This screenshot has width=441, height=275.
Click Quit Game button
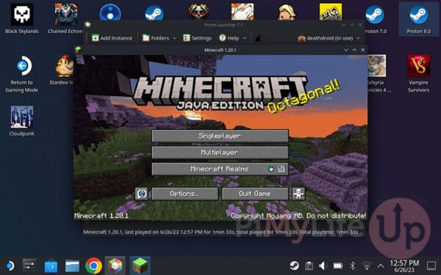pyautogui.click(x=255, y=194)
